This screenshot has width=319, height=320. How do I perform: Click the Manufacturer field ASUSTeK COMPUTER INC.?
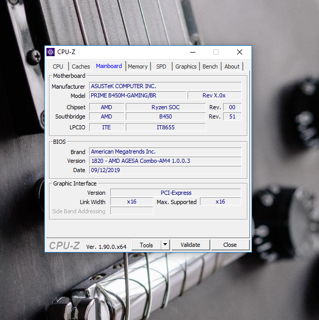tap(165, 86)
